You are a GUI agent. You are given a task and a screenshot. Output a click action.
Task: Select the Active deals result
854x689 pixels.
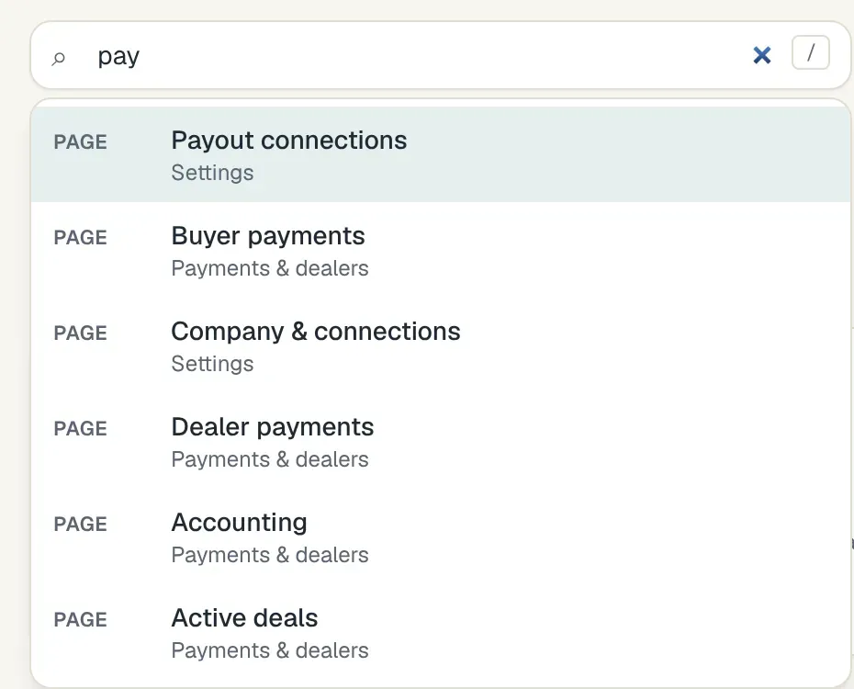pos(441,632)
